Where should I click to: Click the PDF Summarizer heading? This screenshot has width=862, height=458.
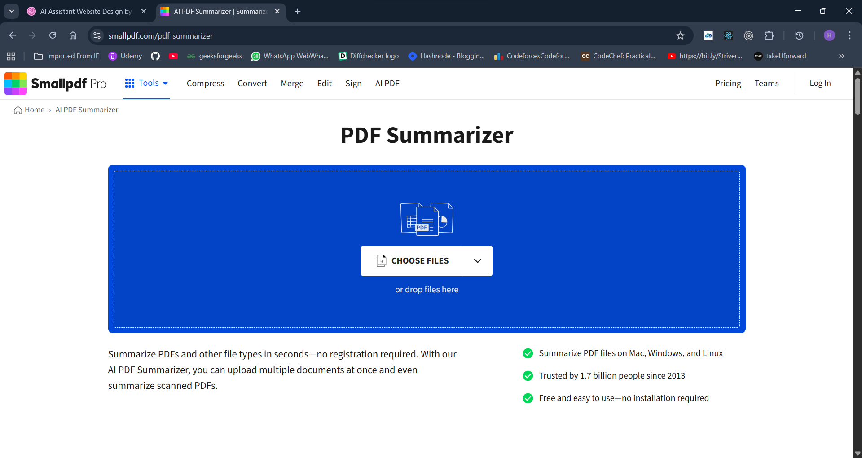coord(427,135)
